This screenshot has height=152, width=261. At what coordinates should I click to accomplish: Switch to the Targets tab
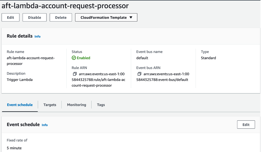pyautogui.click(x=50, y=105)
